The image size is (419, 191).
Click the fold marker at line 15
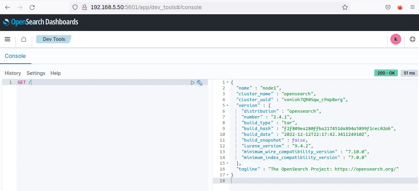227,163
